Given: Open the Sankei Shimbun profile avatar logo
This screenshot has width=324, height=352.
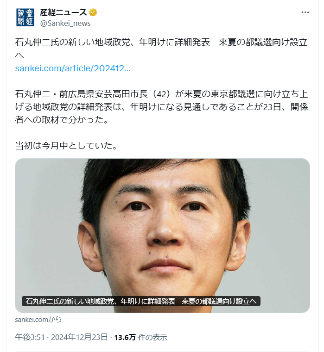Looking at the screenshot, I should (25, 18).
